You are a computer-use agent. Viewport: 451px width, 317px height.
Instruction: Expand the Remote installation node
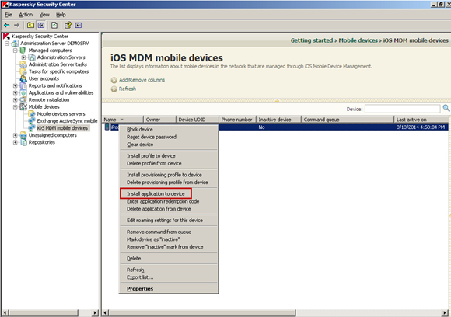[x=16, y=99]
